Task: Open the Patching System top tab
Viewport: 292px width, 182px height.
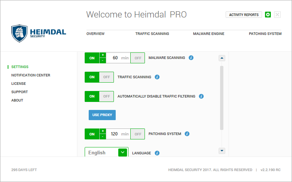Action: click(265, 33)
